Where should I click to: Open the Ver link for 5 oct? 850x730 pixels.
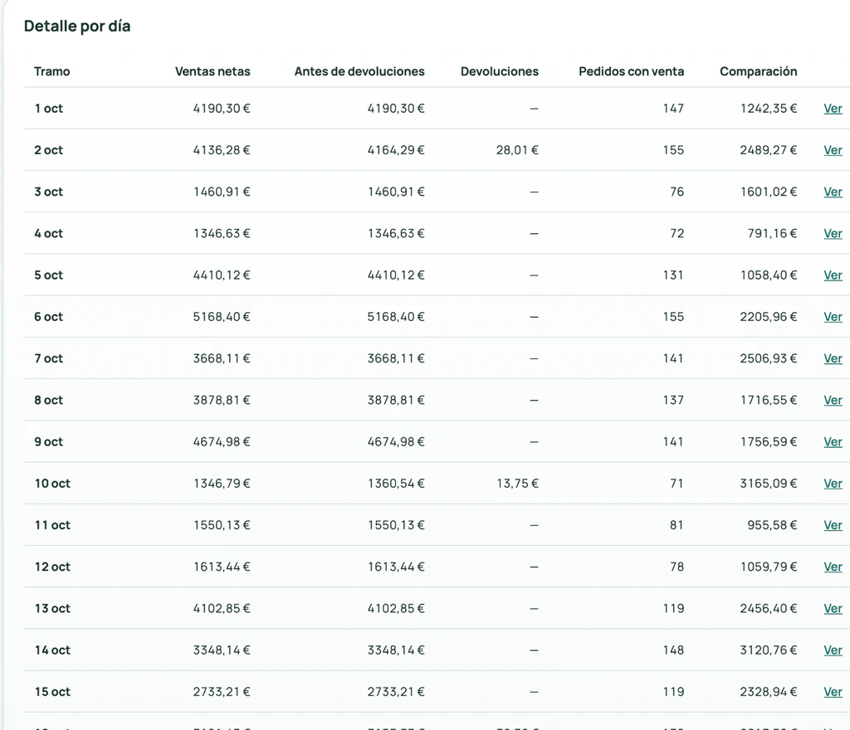833,275
